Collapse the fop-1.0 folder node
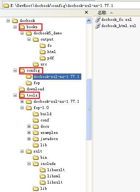This screenshot has width=140, height=192. click(22, 108)
